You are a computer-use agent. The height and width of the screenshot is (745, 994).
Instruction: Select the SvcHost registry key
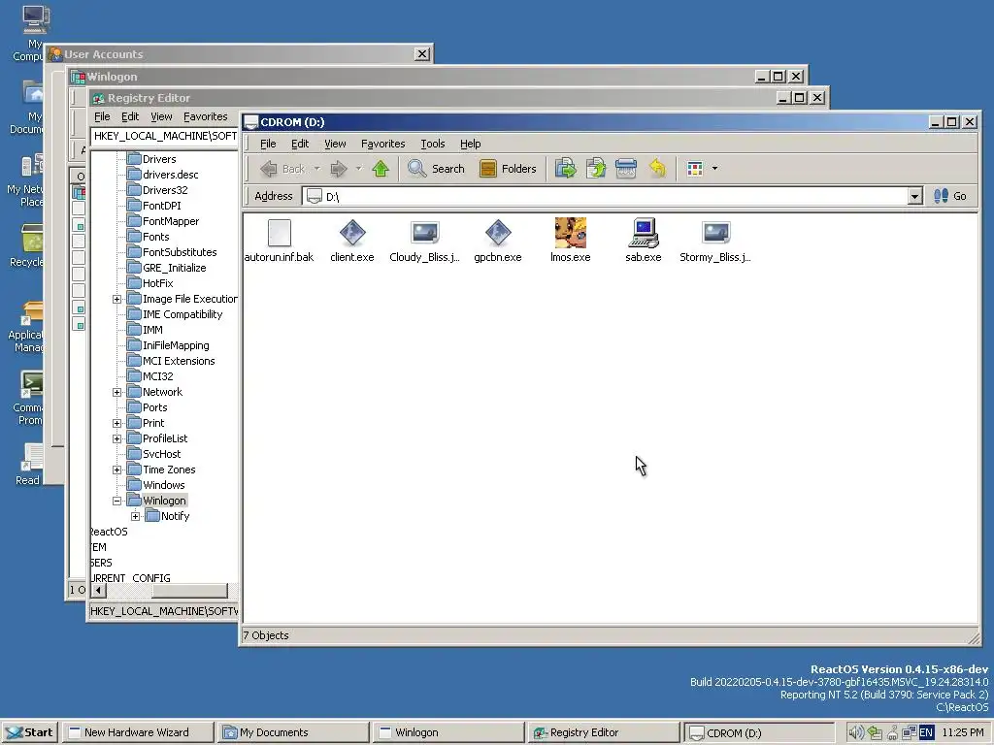click(x=162, y=454)
